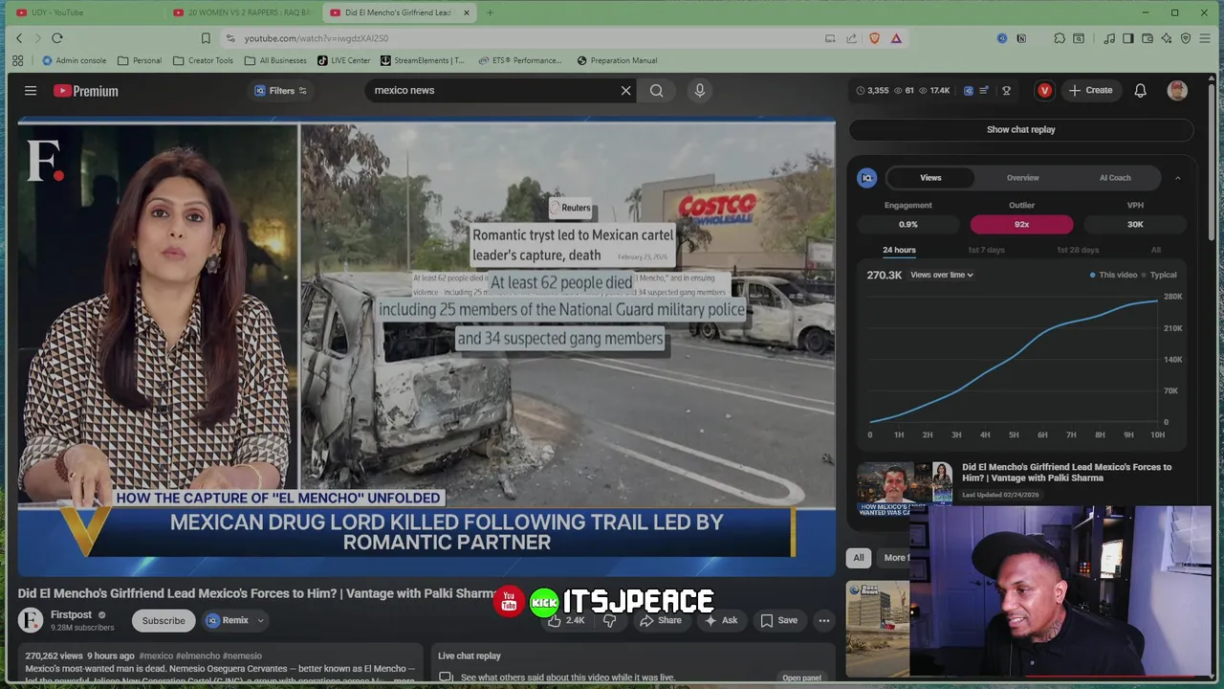
Task: Share the video
Action: pos(661,620)
